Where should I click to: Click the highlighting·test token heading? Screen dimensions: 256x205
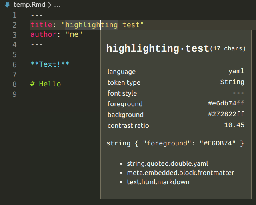(x=158, y=48)
